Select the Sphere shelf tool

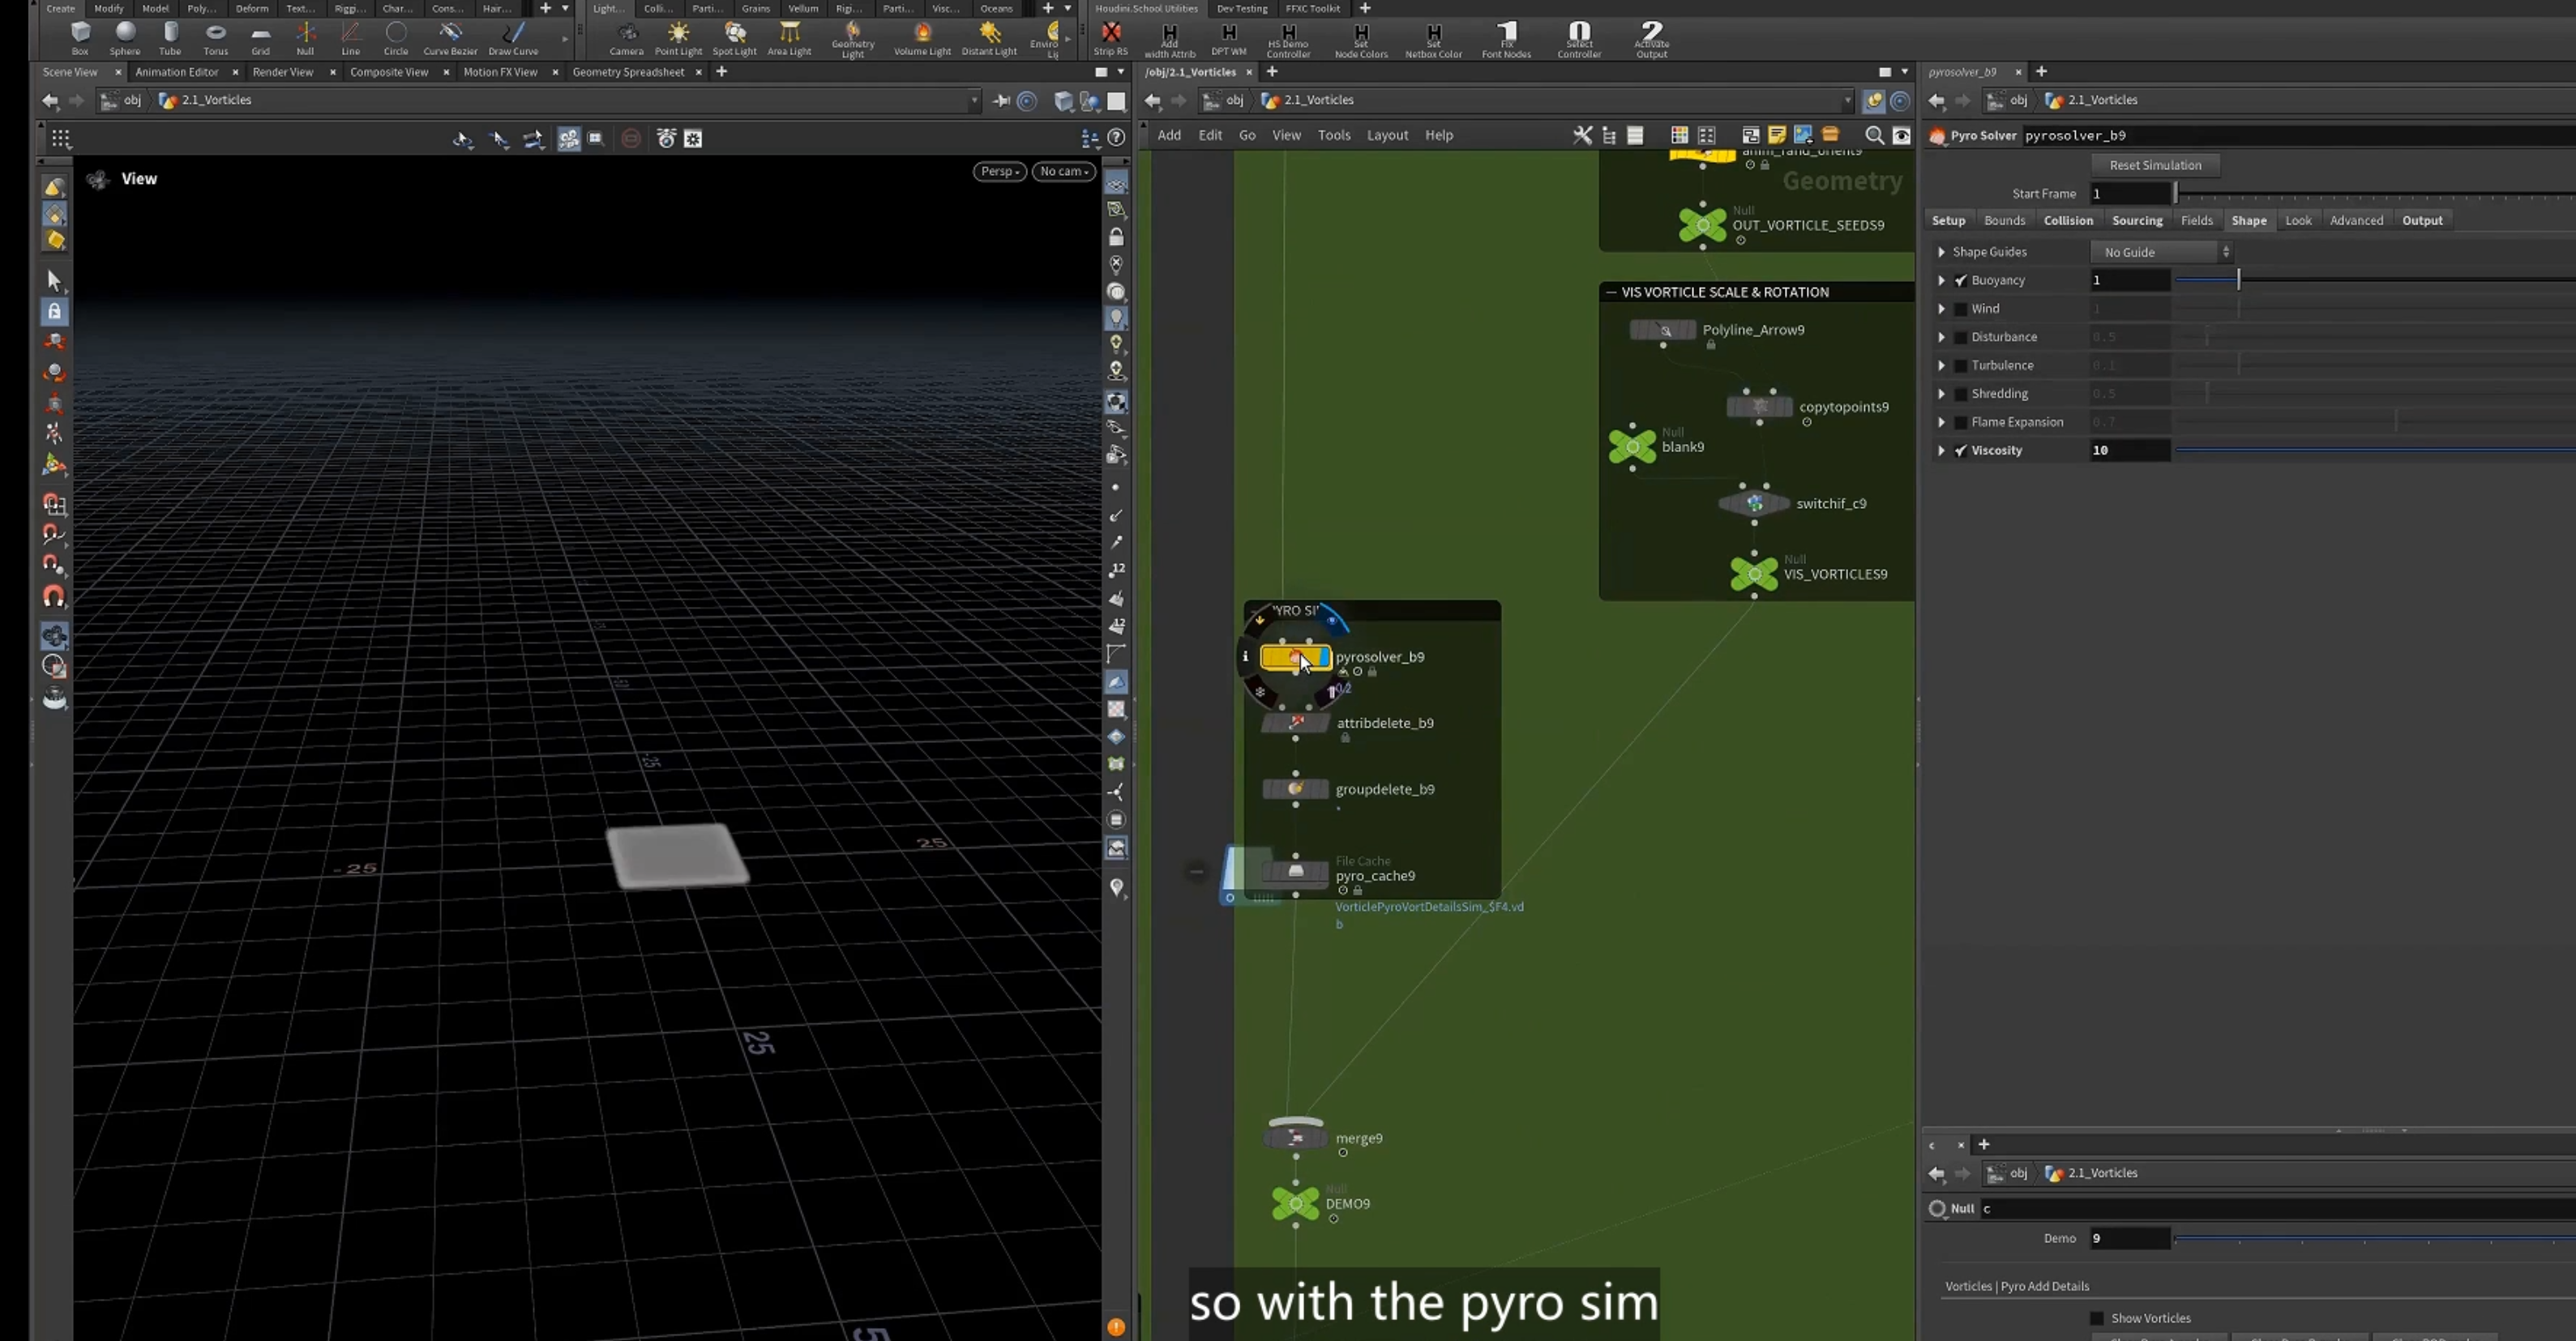pos(125,38)
